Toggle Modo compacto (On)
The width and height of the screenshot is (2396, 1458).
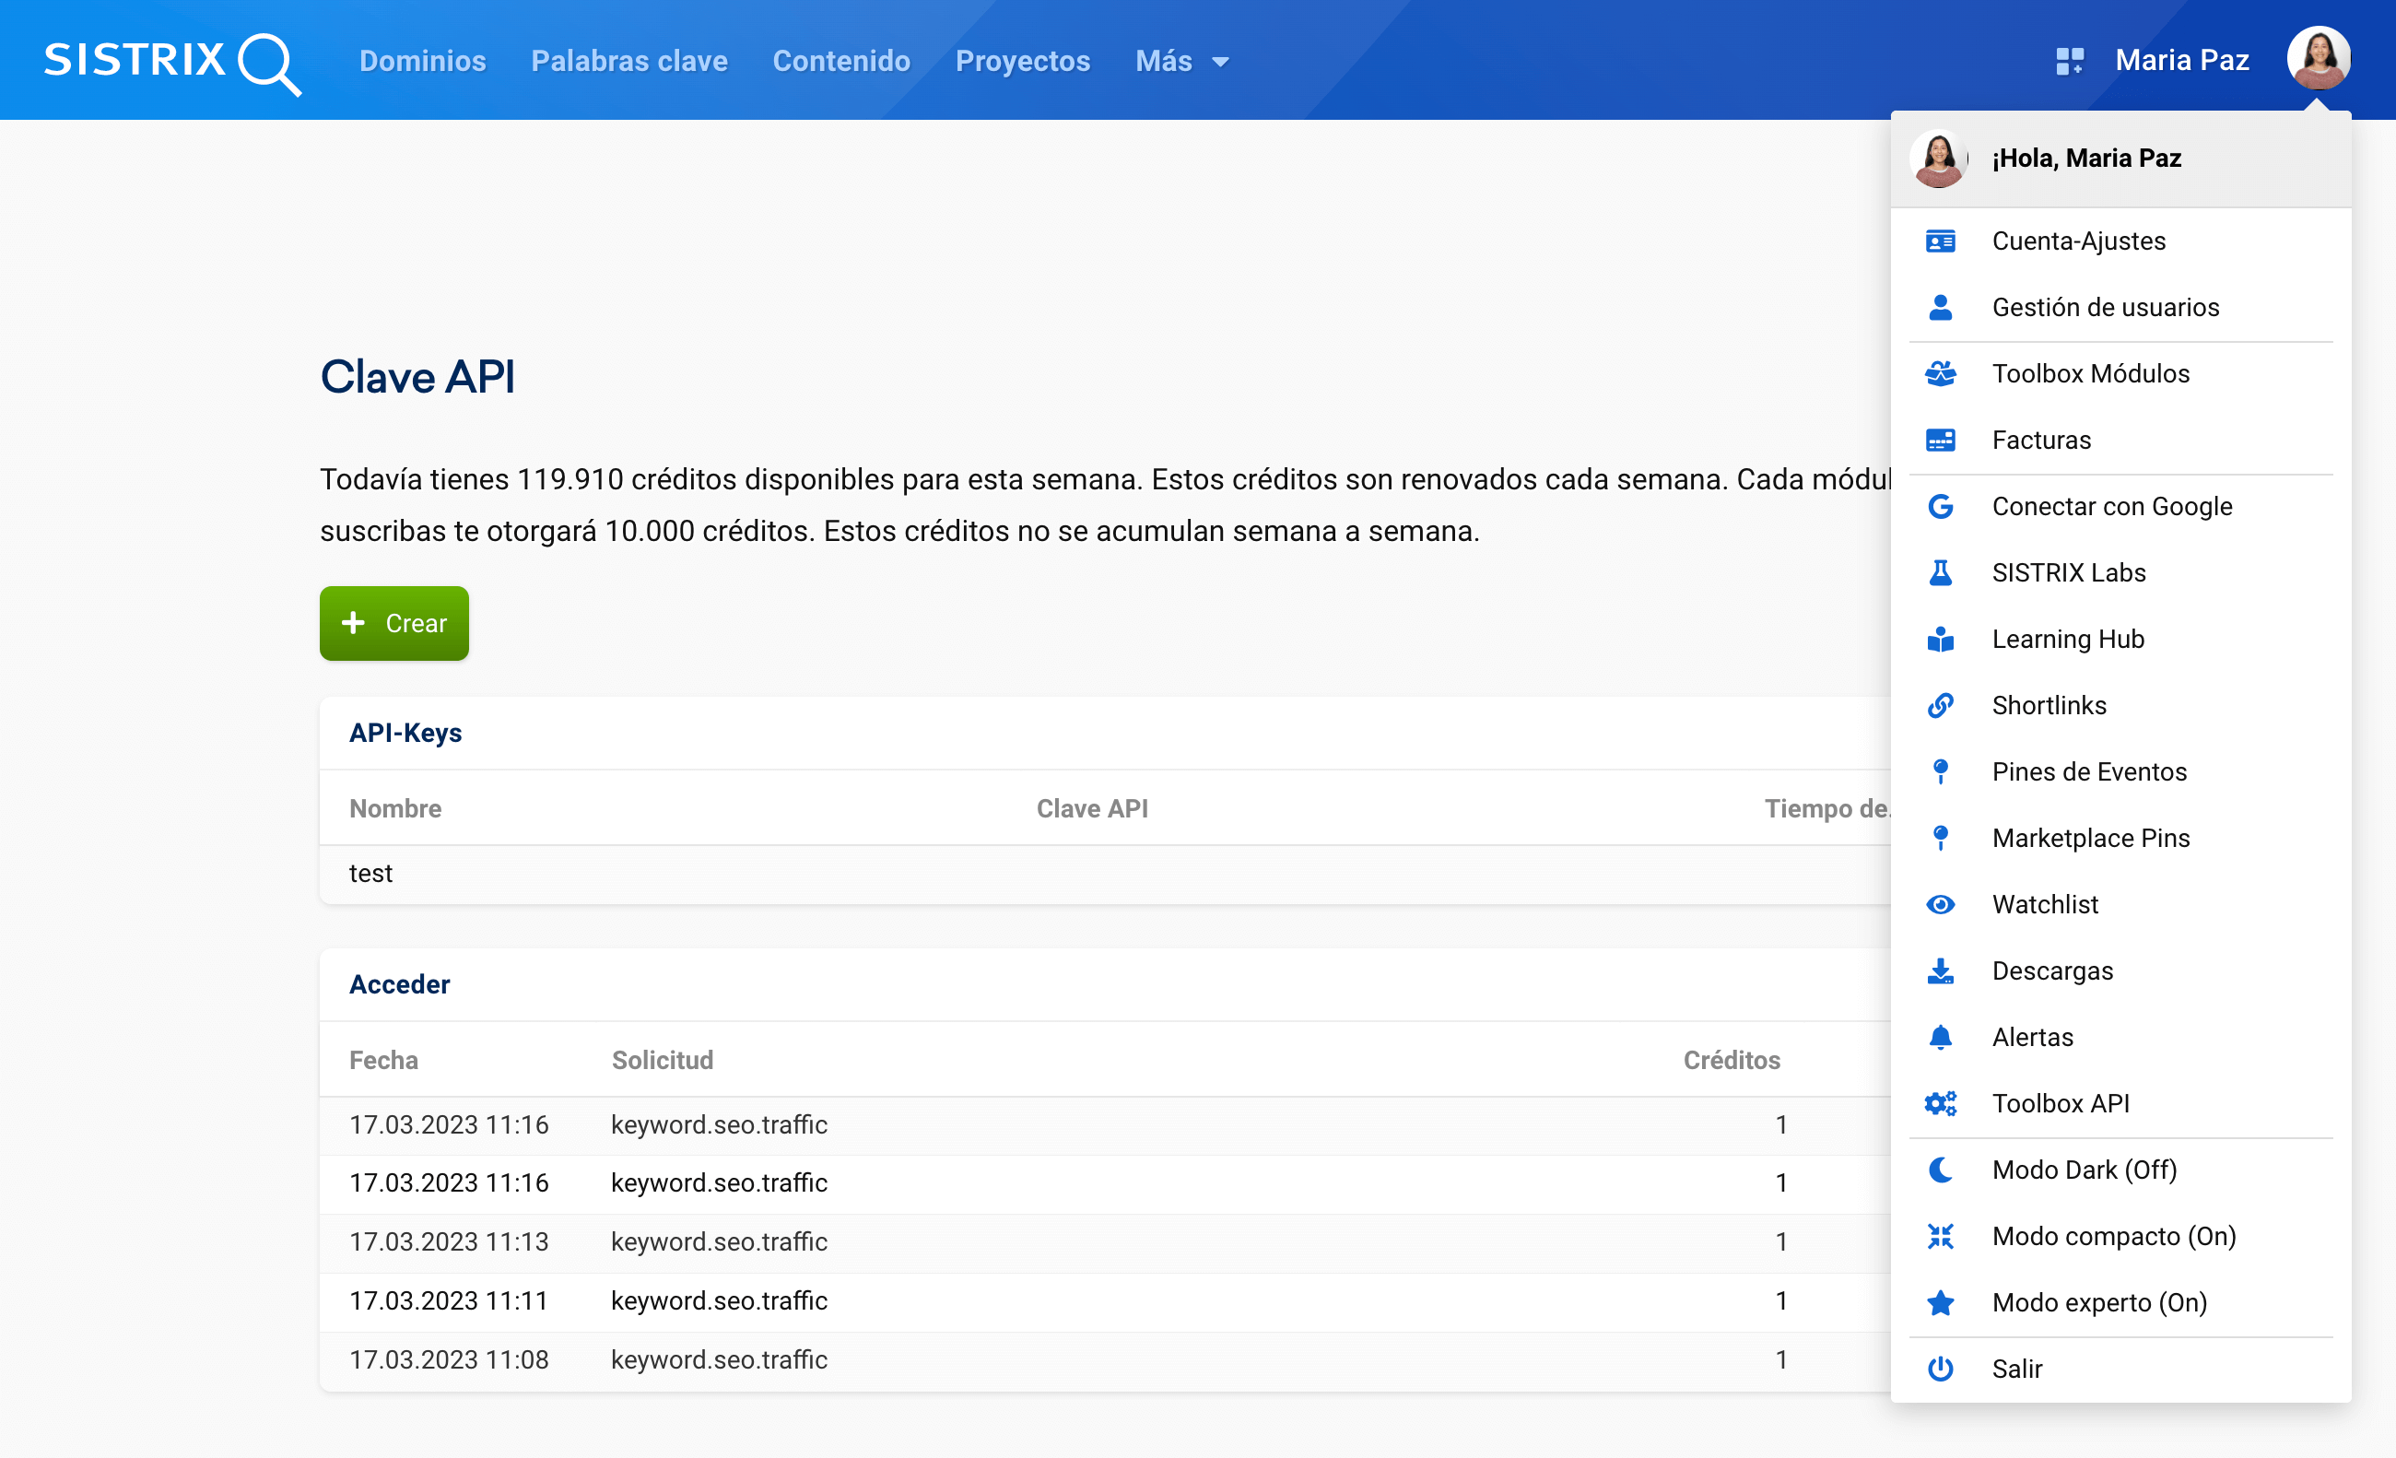pyautogui.click(x=2113, y=1236)
